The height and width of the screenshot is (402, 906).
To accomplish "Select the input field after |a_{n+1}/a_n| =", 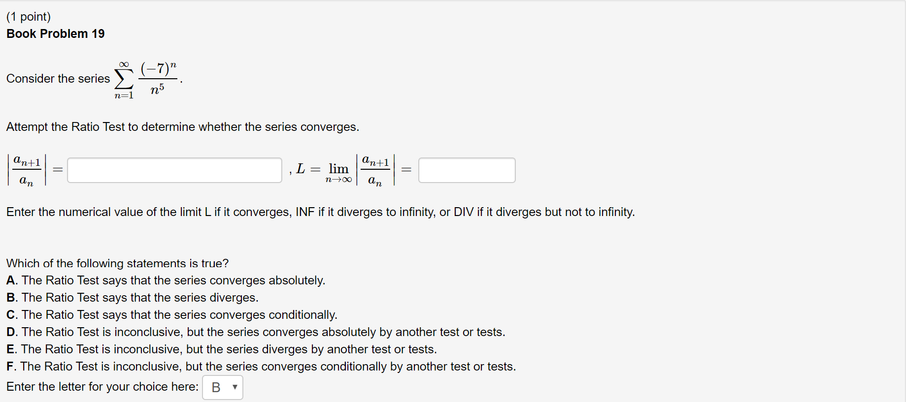I will tap(173, 170).
